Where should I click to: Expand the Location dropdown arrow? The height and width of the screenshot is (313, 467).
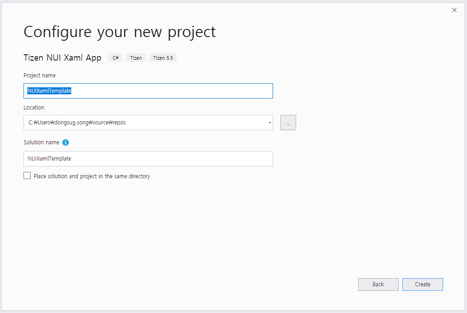tap(269, 123)
